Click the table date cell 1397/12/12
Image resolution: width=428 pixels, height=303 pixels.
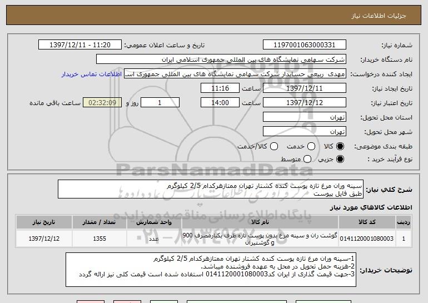tap(44, 239)
